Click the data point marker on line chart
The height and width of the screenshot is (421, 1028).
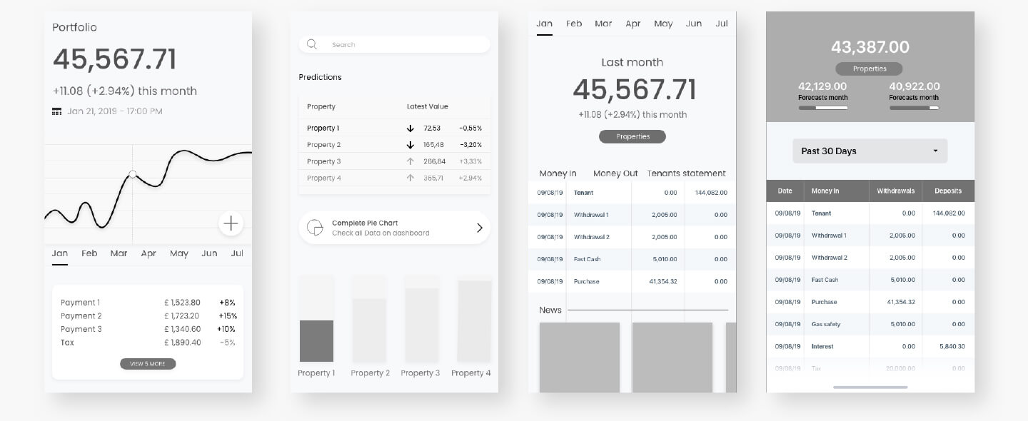point(132,174)
